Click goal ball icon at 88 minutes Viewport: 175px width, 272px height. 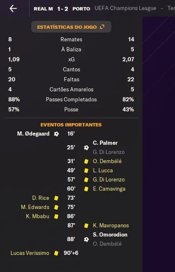[x=86, y=239]
